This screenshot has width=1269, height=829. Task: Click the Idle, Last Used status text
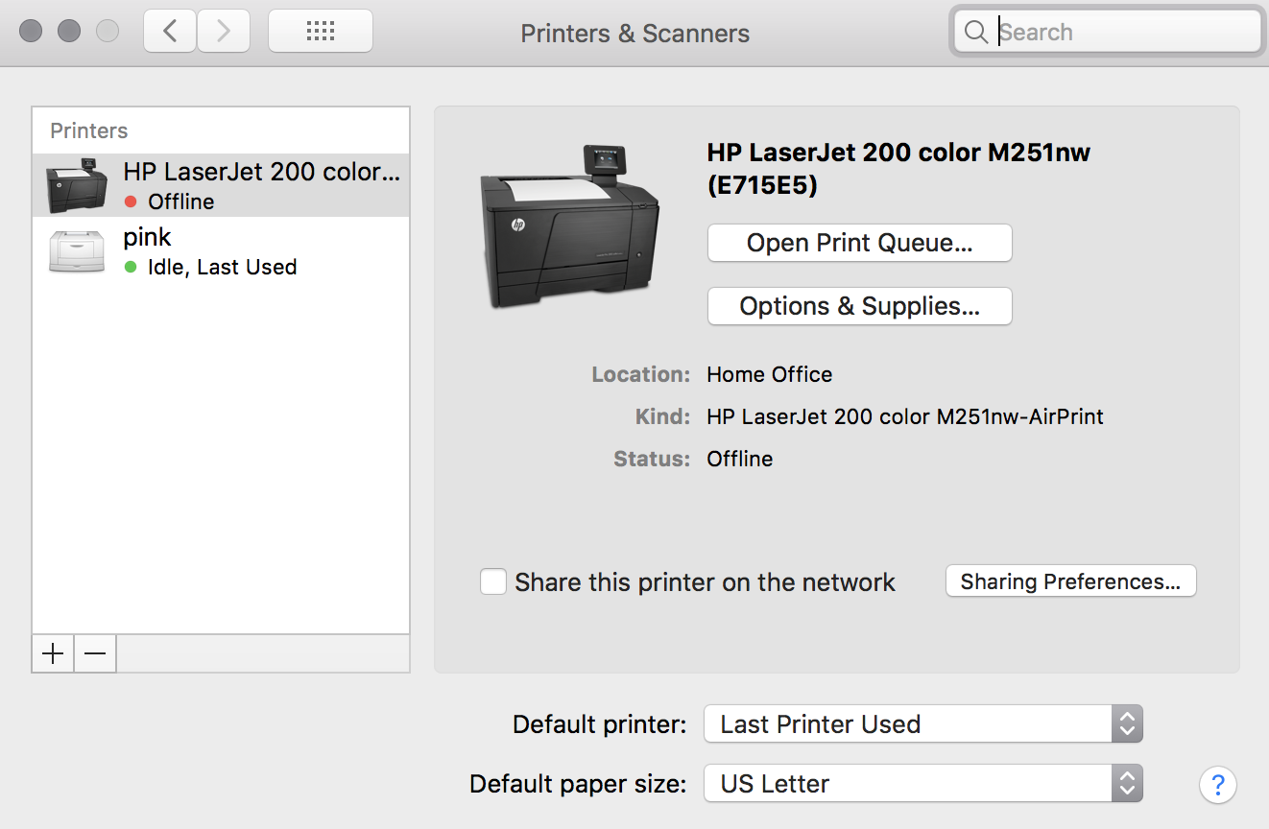(223, 268)
